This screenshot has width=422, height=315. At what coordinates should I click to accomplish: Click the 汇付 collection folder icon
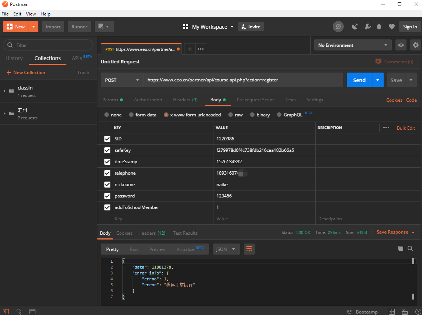[x=11, y=113]
